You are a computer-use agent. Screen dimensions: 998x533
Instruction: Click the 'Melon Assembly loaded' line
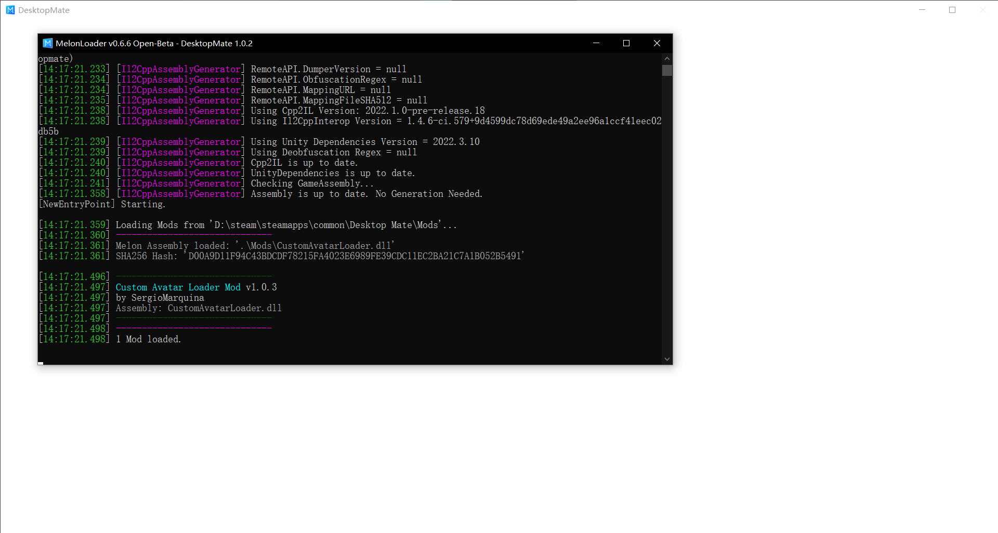(255, 246)
